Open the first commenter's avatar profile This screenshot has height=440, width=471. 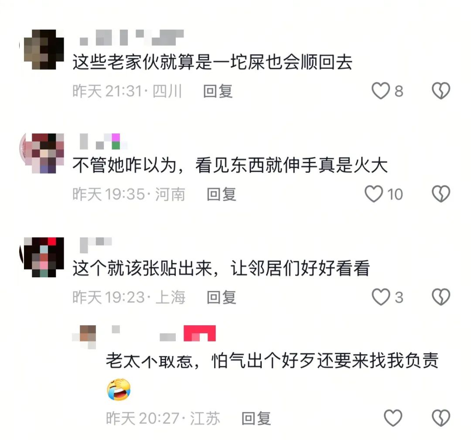tap(44, 49)
